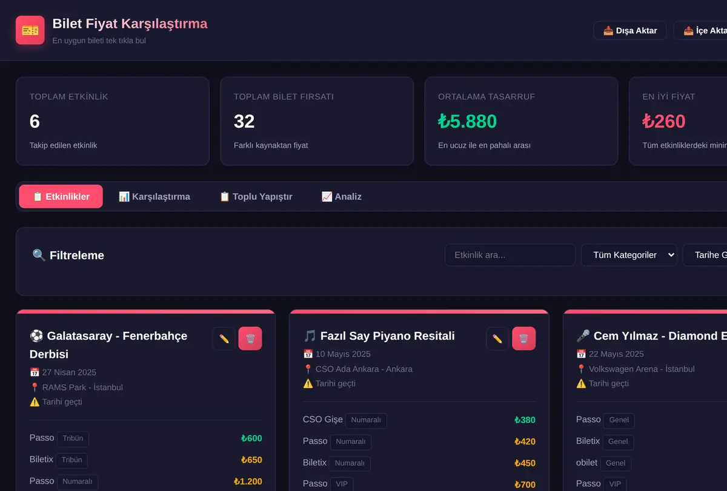Click the Cem Yılmaz - Diamond card title
Viewport: 727px width, 491px height.
pyautogui.click(x=652, y=336)
